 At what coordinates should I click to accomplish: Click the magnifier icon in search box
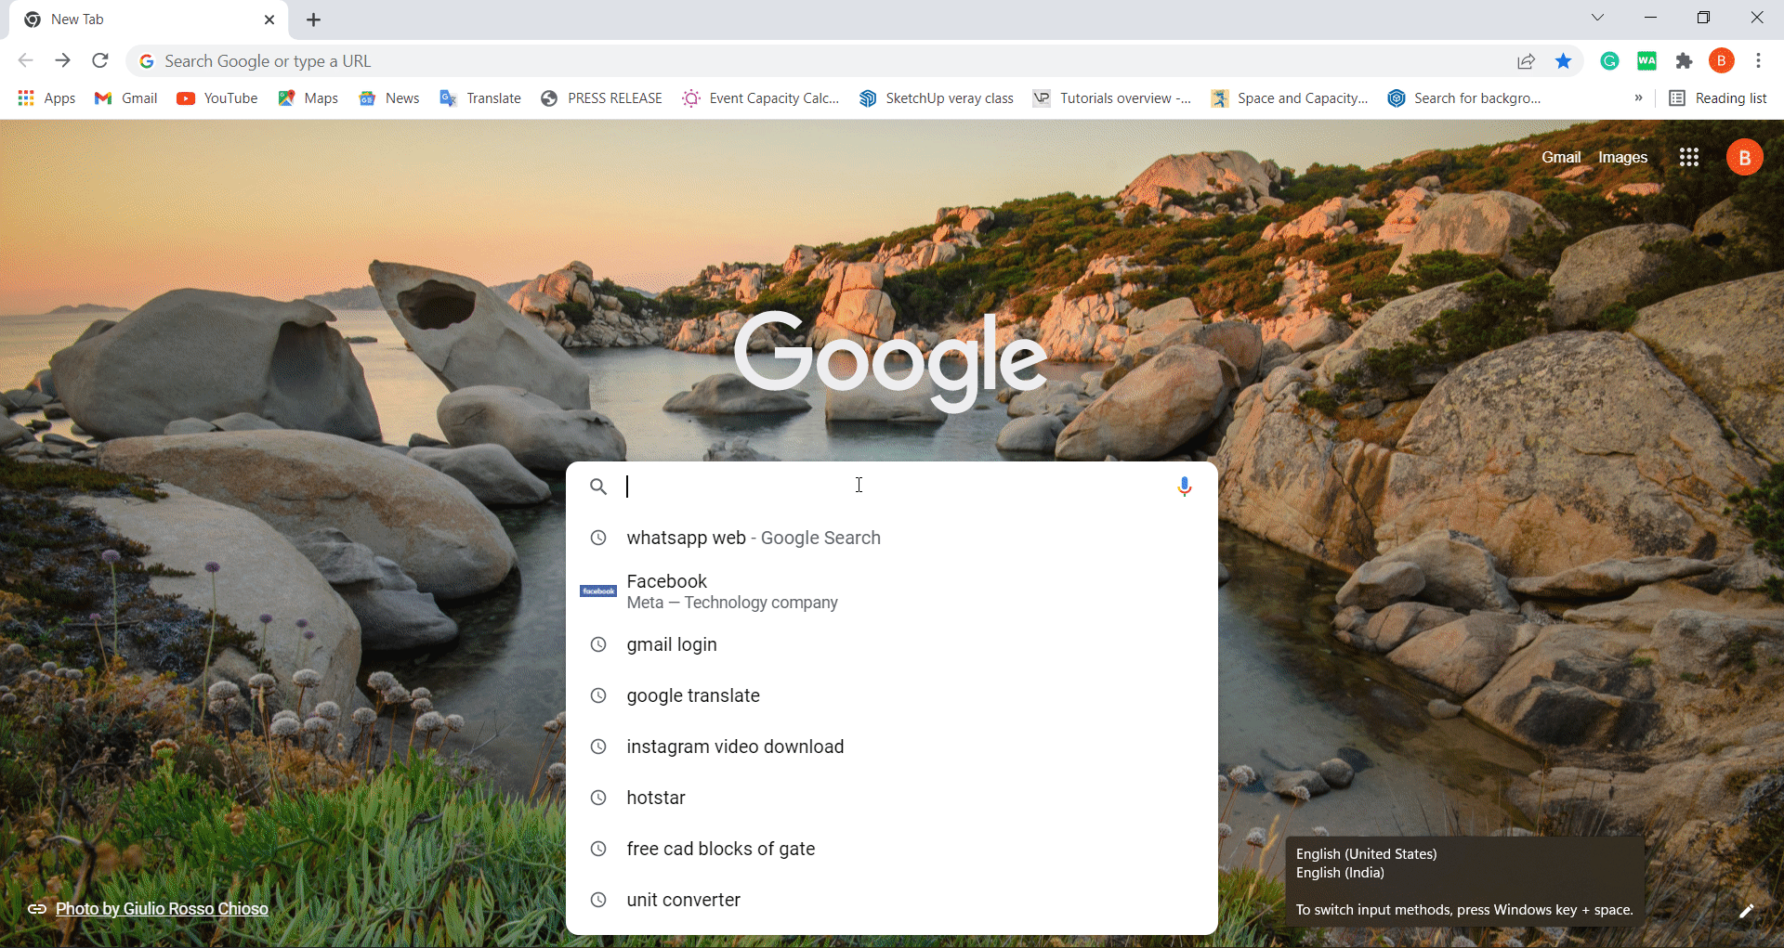point(598,487)
